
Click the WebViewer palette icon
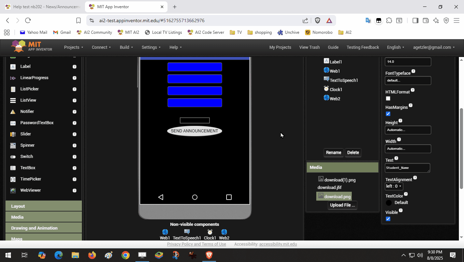tap(13, 190)
